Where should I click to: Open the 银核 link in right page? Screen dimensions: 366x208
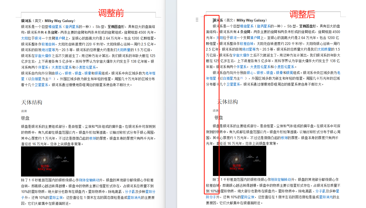[260, 73]
